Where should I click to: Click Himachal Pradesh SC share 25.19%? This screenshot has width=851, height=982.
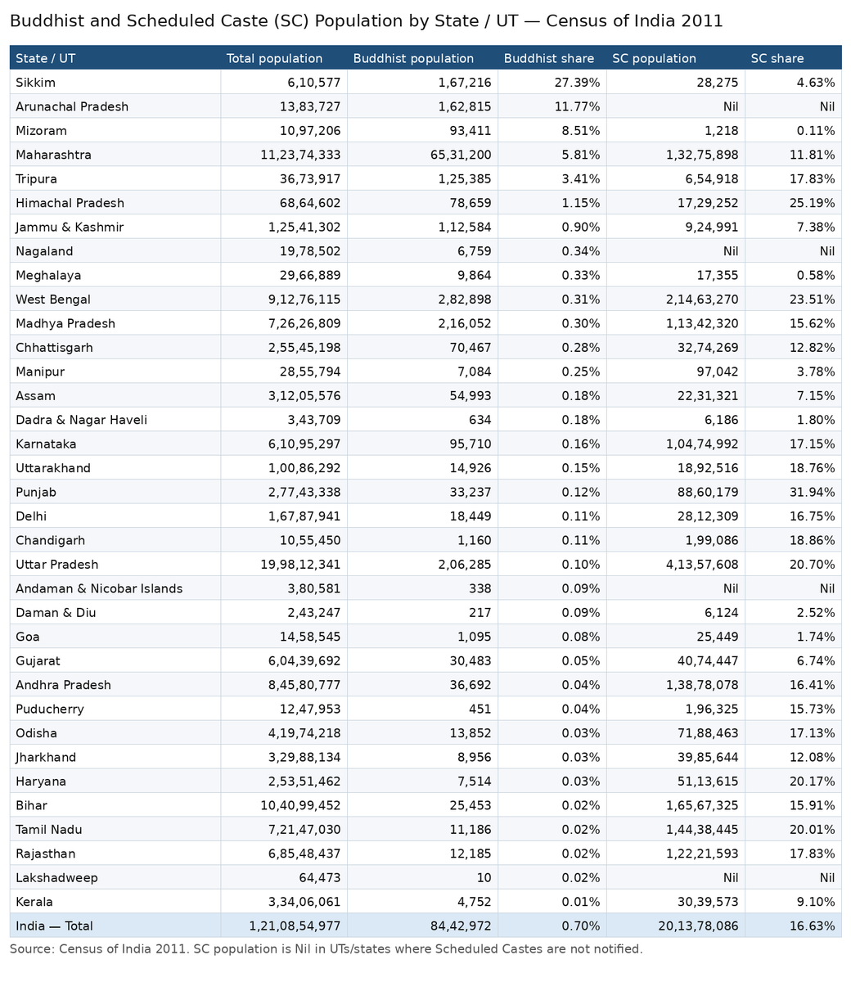(x=794, y=203)
